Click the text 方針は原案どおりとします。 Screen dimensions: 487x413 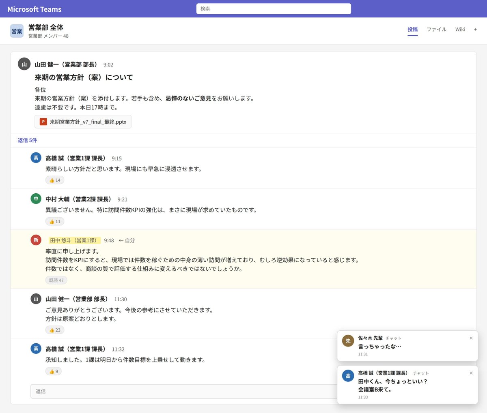81,319
